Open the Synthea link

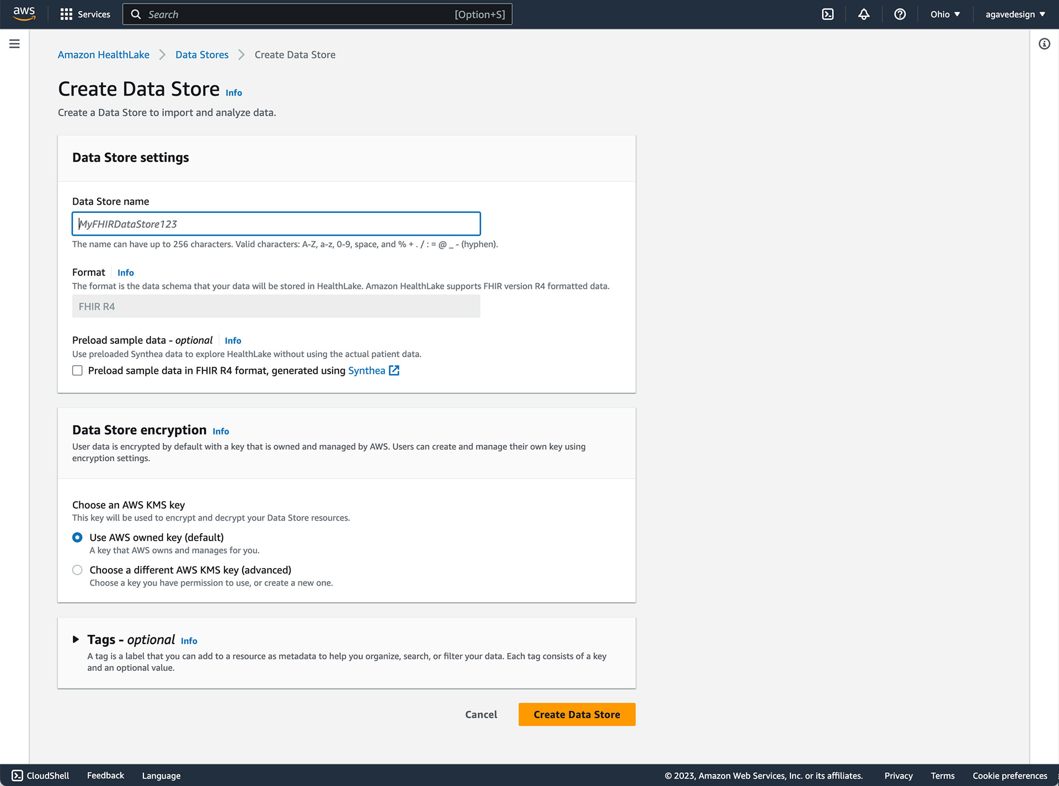[366, 370]
